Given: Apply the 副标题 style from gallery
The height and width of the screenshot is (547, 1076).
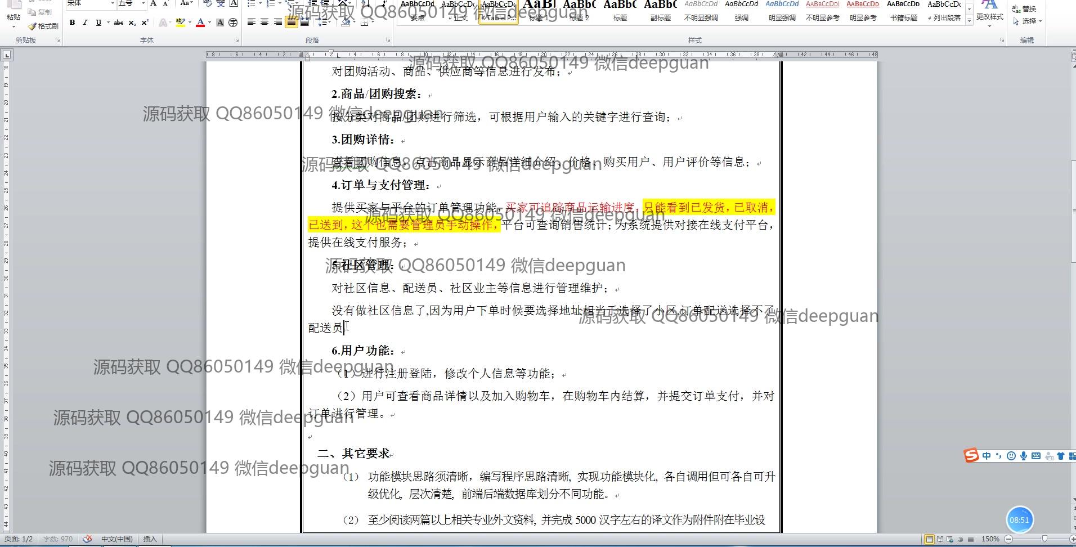Looking at the screenshot, I should 660,11.
